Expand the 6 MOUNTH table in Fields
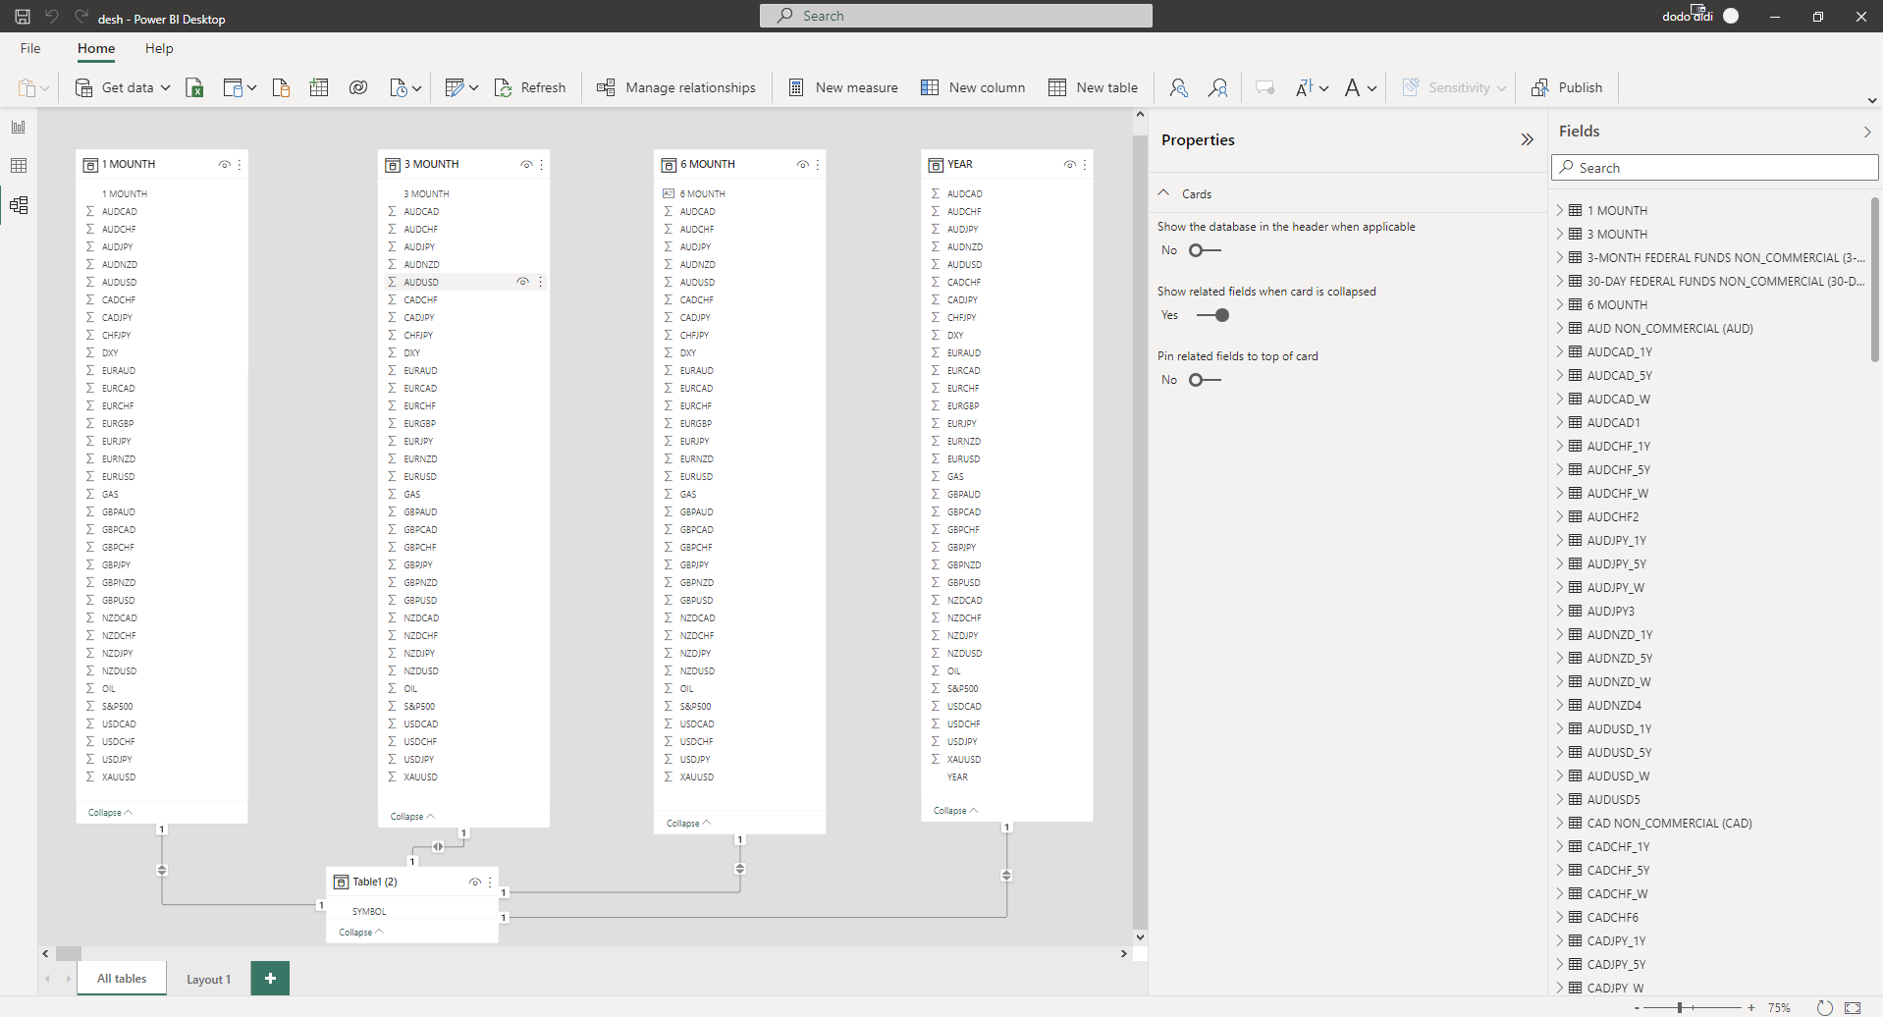Image resolution: width=1883 pixels, height=1017 pixels. tap(1559, 304)
